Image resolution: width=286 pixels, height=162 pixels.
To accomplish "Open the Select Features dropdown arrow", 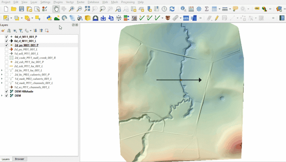I will coord(11,17).
